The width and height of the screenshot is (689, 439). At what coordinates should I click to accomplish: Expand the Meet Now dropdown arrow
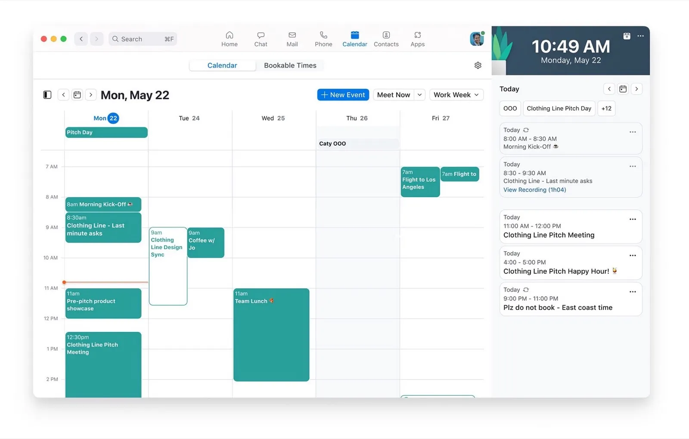click(419, 94)
